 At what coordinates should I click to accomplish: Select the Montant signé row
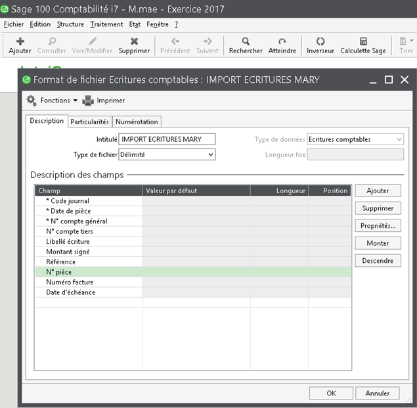point(193,252)
